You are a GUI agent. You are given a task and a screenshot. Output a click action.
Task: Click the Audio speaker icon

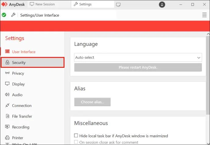[7, 94]
